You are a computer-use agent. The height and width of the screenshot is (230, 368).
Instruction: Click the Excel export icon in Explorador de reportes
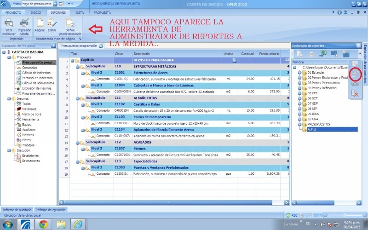point(323,54)
